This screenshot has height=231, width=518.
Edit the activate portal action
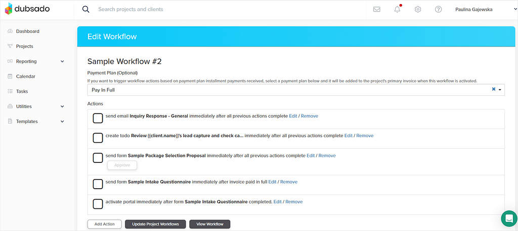278,202
